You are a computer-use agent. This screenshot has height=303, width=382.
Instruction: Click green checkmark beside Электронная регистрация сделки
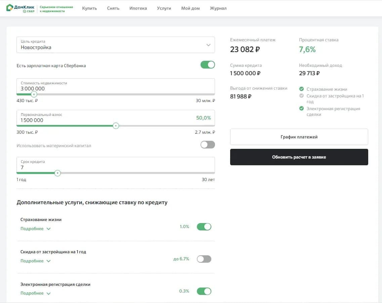pos(301,109)
